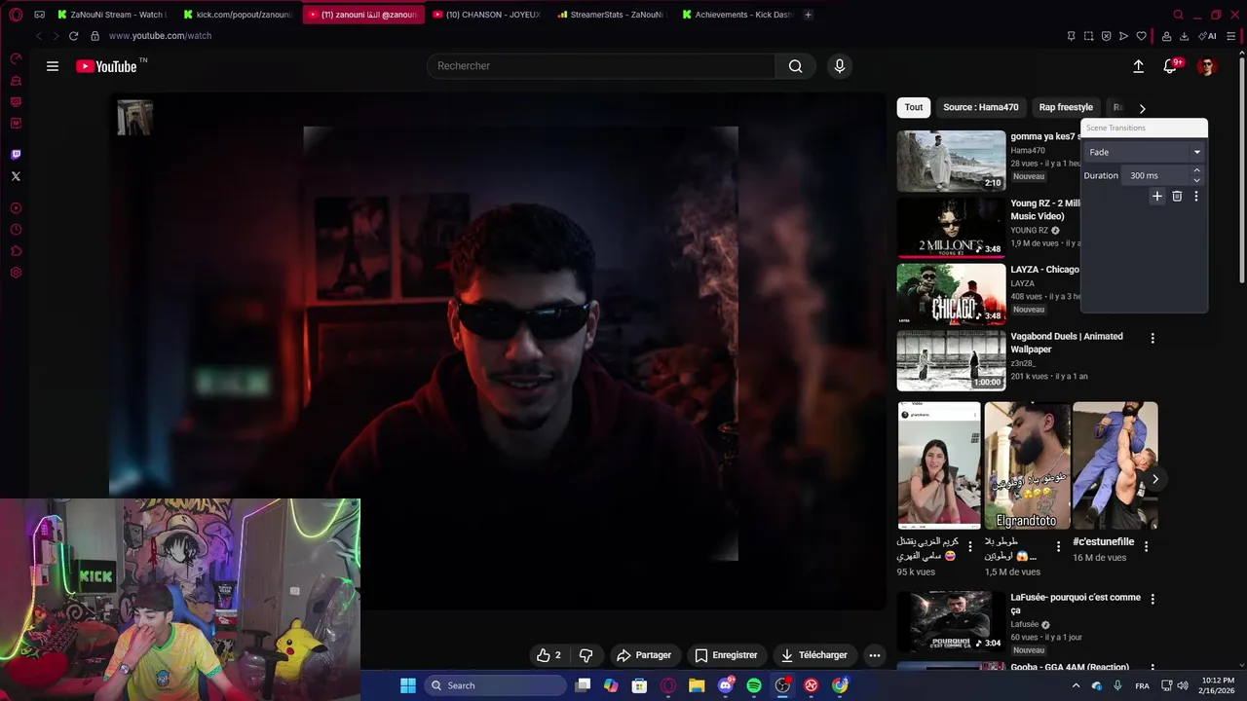Open bookmarks heart icon in Opera toolbar
1247x701 pixels.
pyautogui.click(x=1141, y=36)
